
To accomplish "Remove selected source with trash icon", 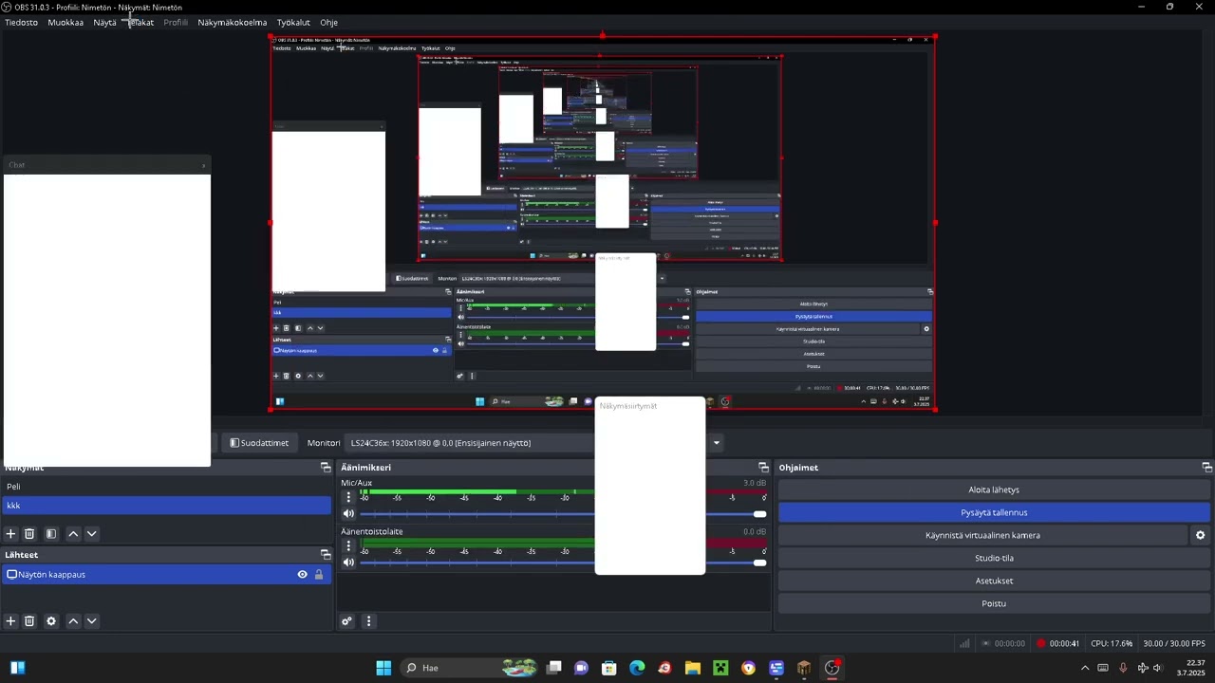I will 29,621.
